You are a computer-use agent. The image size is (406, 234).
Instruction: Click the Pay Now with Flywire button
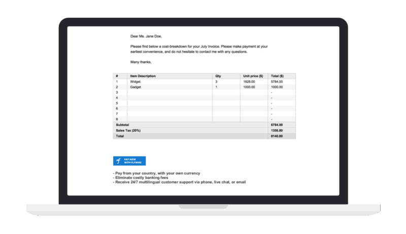129,161
